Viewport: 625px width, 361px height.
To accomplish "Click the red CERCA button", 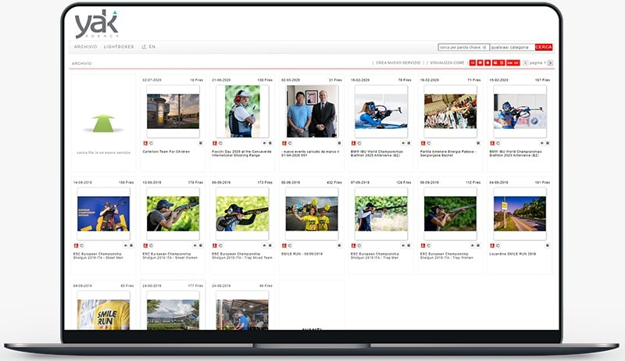I will click(x=544, y=47).
